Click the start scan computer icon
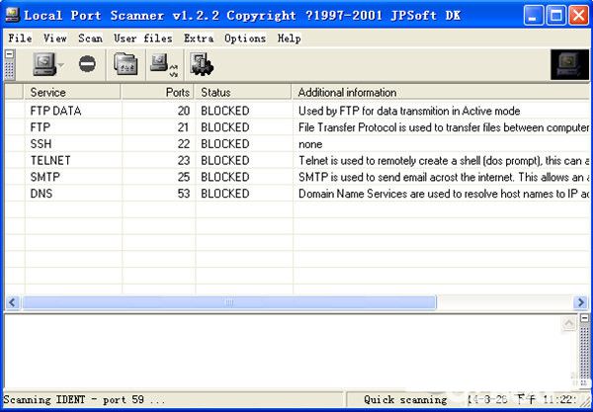 point(43,64)
